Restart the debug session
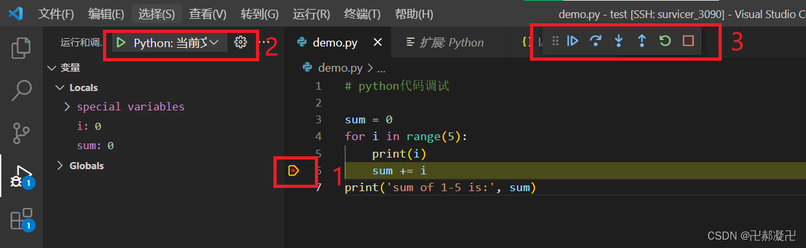This screenshot has height=248, width=806. click(665, 41)
